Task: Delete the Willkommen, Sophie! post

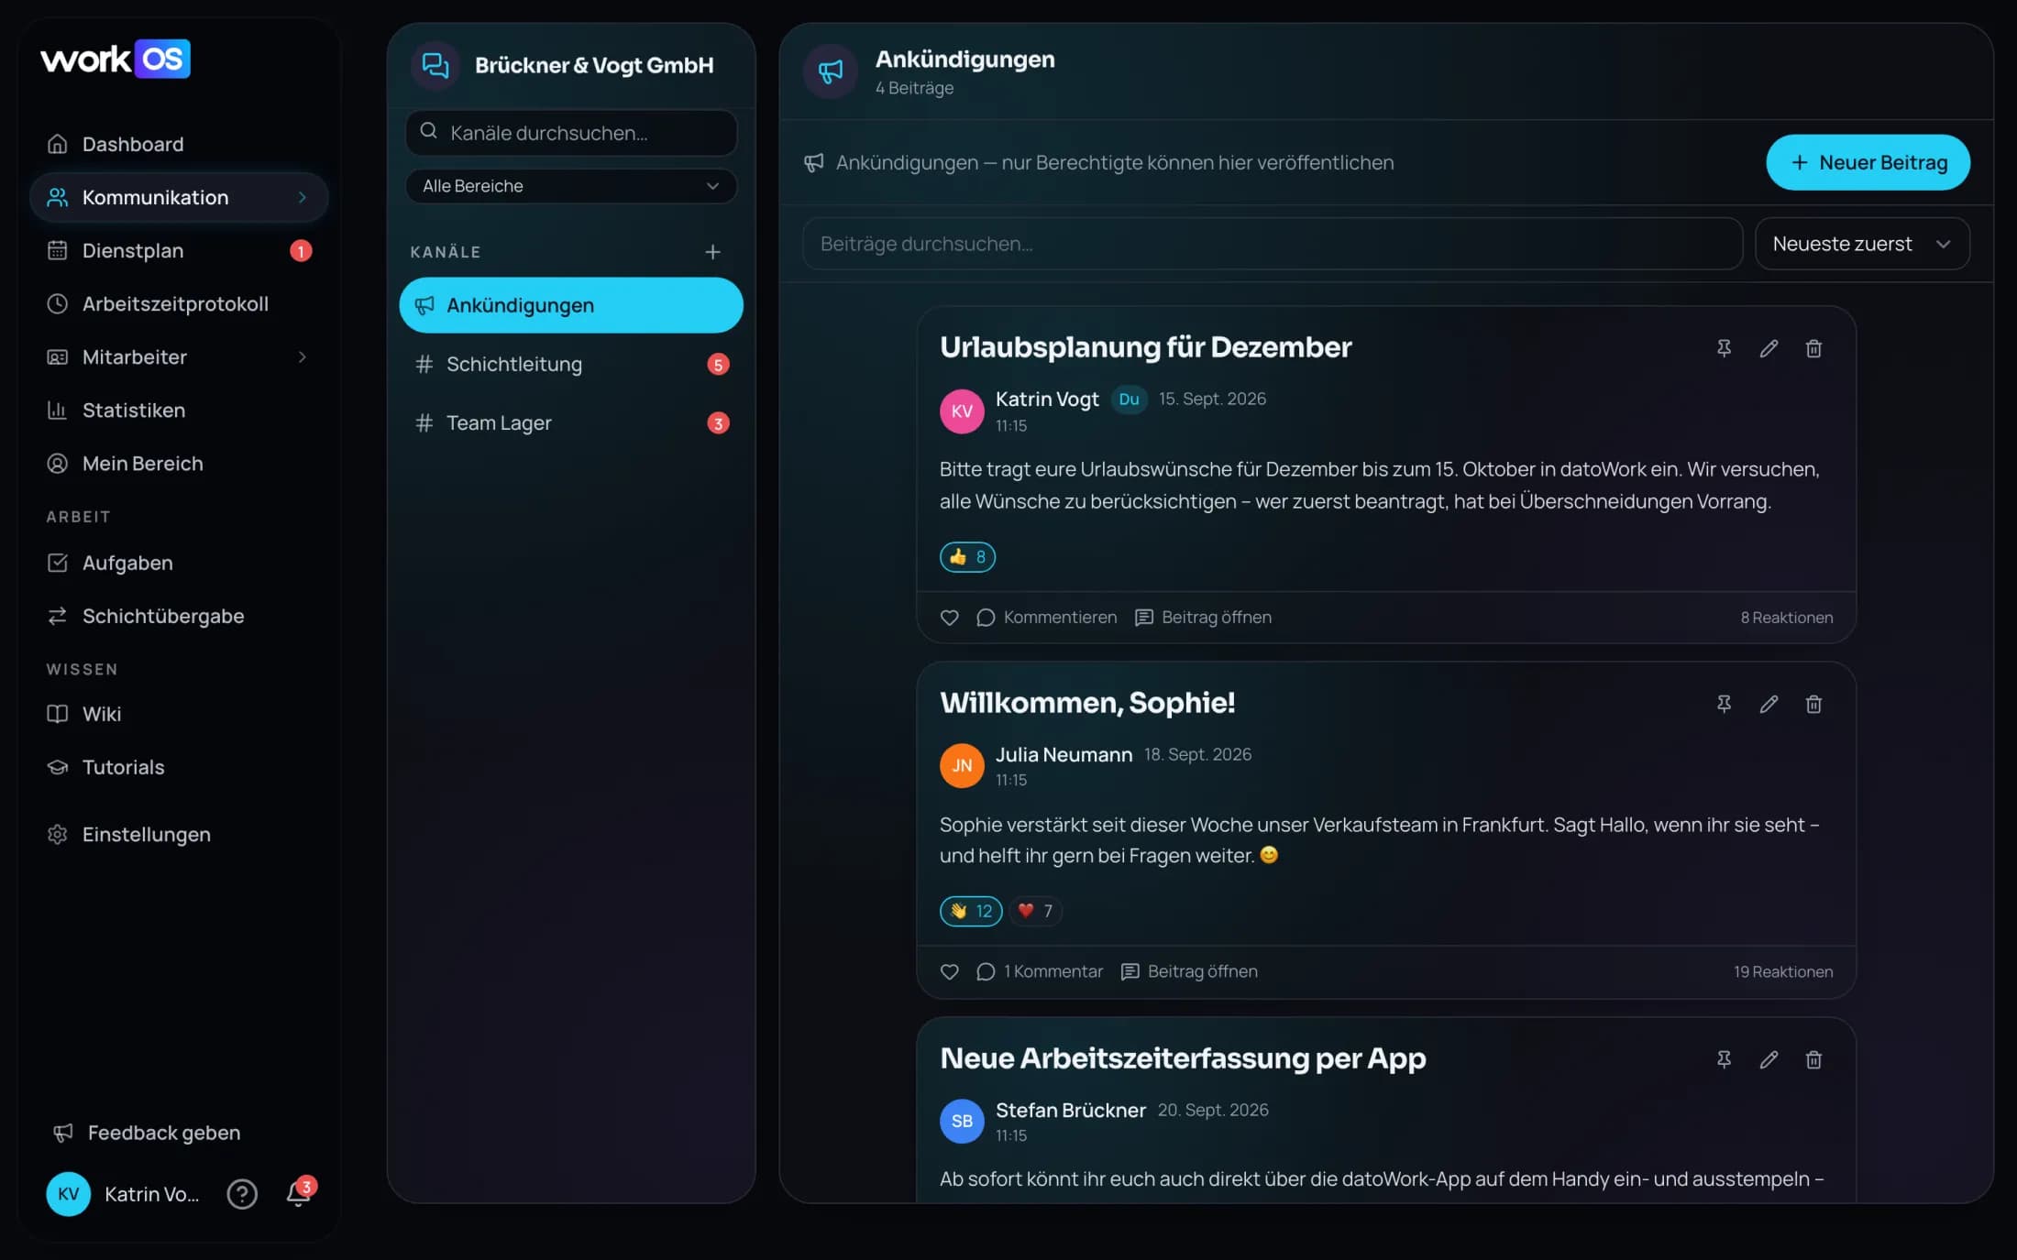Action: (1813, 704)
